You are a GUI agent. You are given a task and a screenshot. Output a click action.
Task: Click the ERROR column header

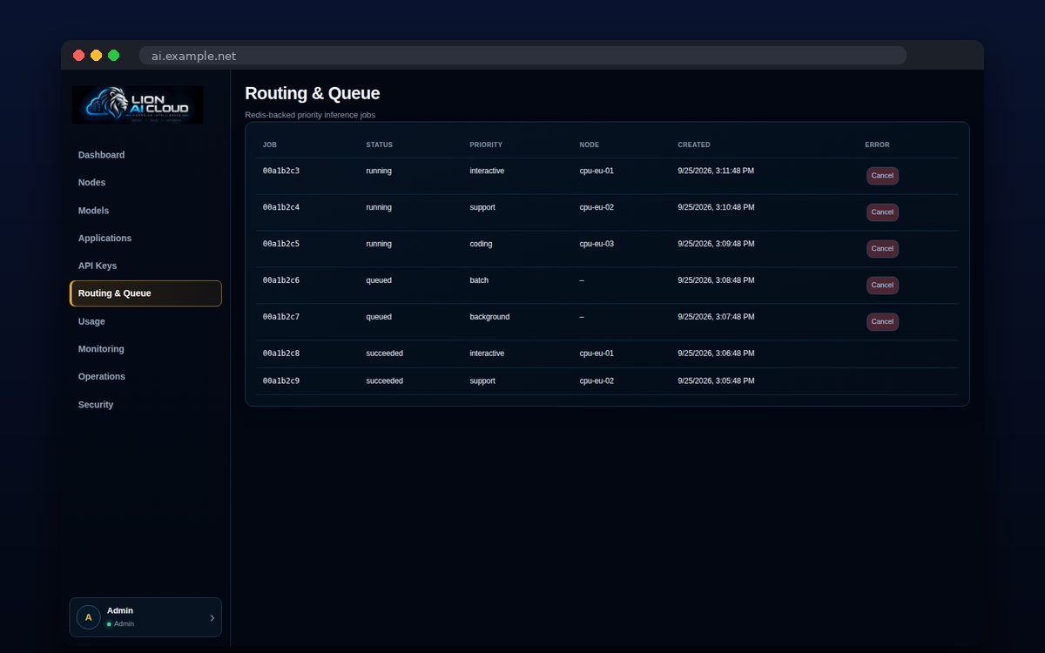[877, 145]
